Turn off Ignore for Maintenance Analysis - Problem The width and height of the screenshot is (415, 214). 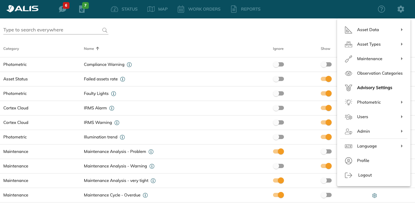278,151
